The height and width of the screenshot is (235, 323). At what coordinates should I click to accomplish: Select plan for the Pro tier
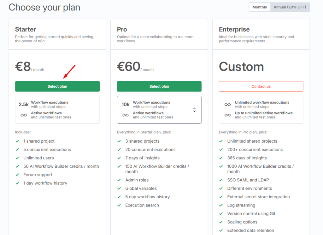point(159,86)
